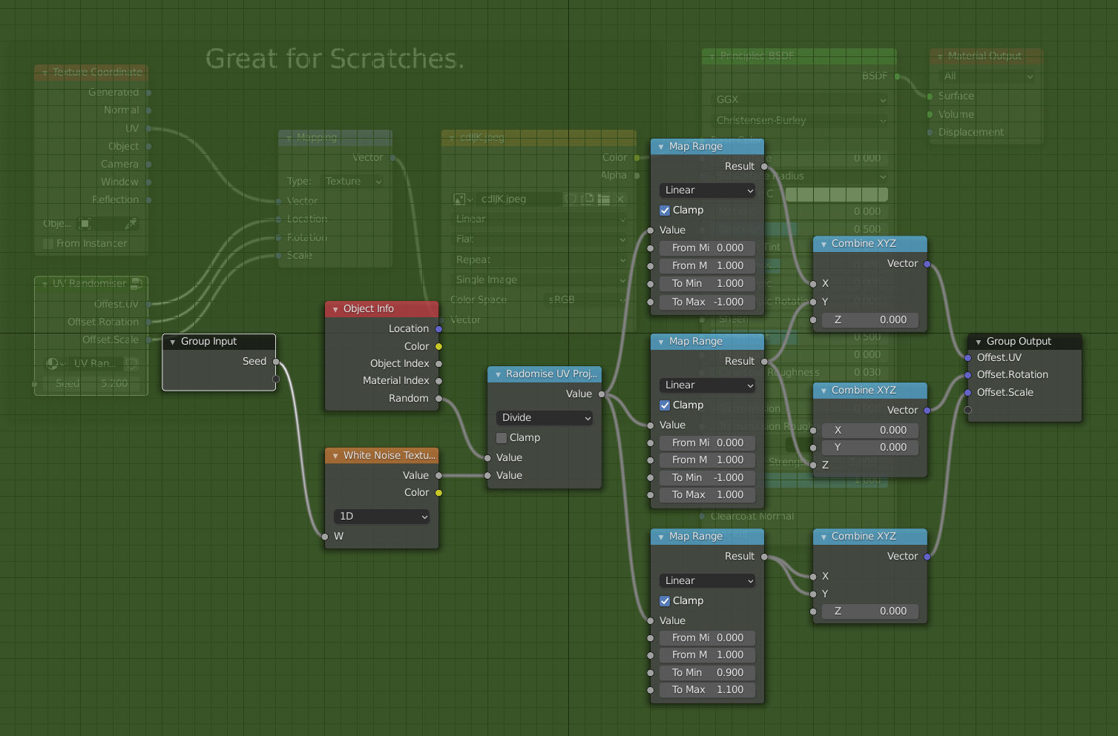Collapse the Object Info node
This screenshot has height=736, width=1118.
tap(335, 309)
